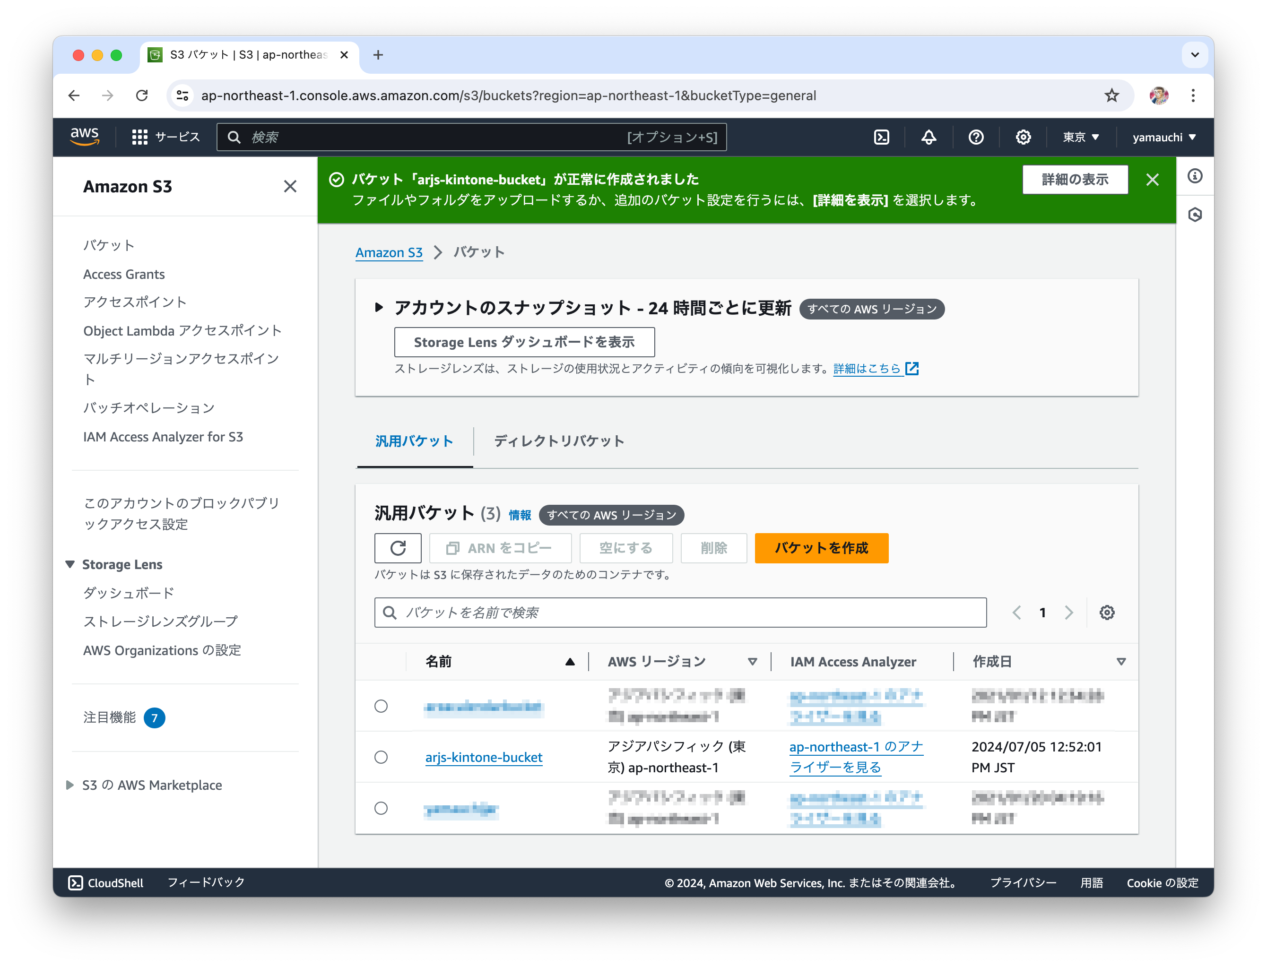Select the arjs-kintone-bucket radio button
Viewport: 1267px width, 967px height.
pyautogui.click(x=381, y=758)
